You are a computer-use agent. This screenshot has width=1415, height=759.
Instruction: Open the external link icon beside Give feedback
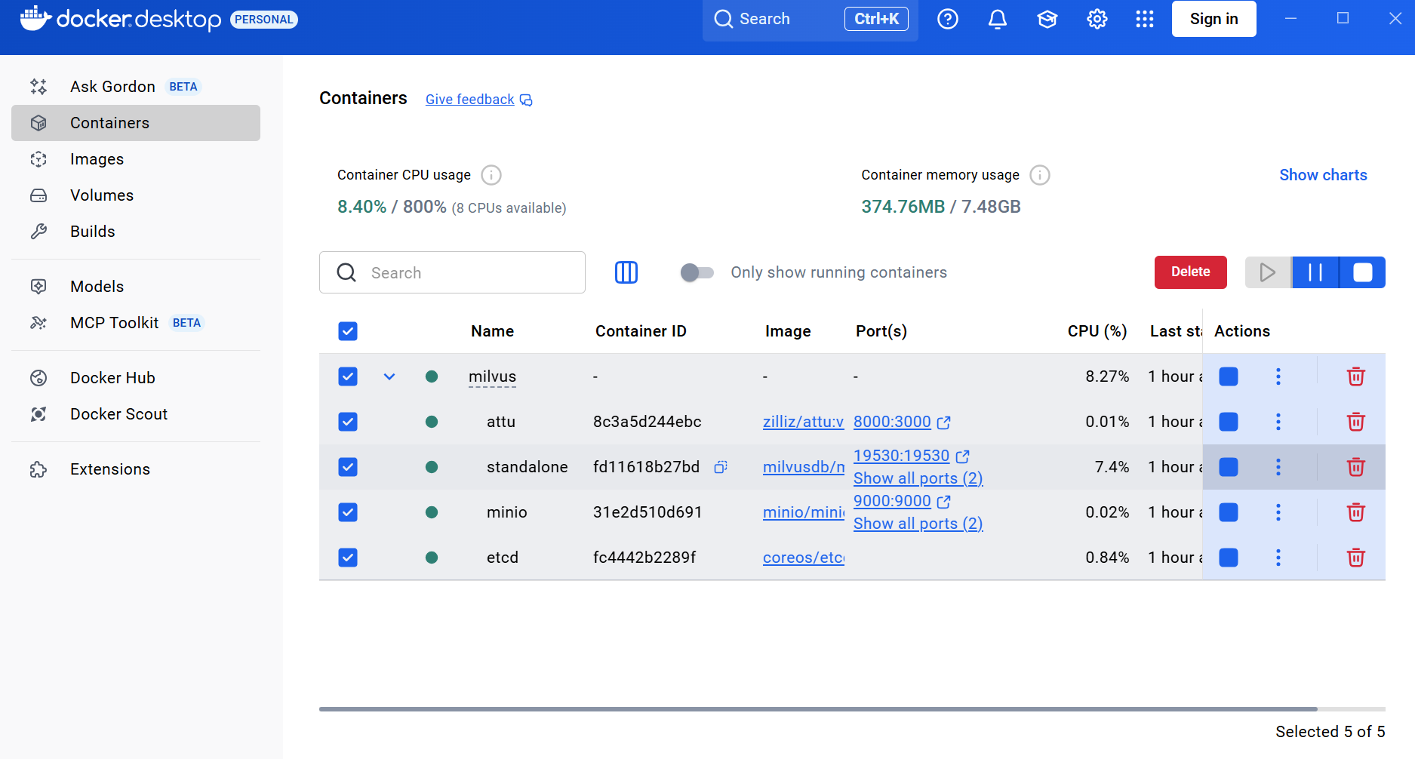(x=526, y=100)
